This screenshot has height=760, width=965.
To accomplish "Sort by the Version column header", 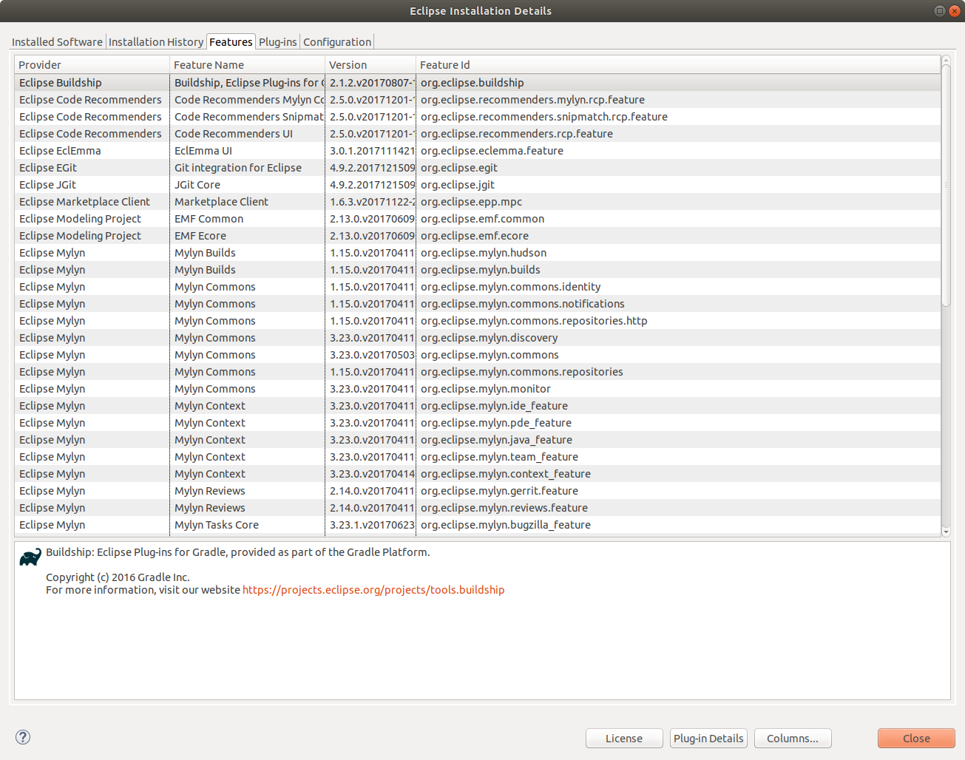I will coord(370,65).
